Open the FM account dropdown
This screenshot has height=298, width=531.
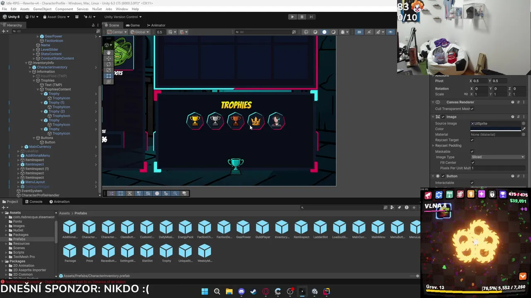pyautogui.click(x=32, y=17)
